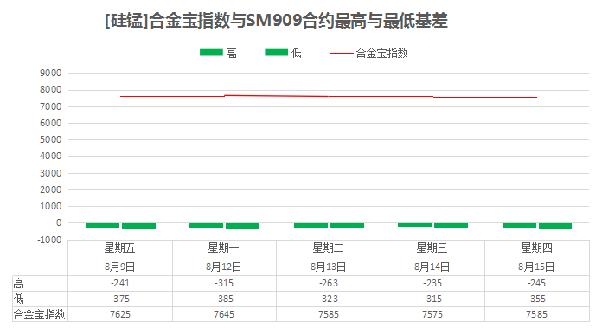
Task: Click table cell value 7575
Action: tap(432, 314)
